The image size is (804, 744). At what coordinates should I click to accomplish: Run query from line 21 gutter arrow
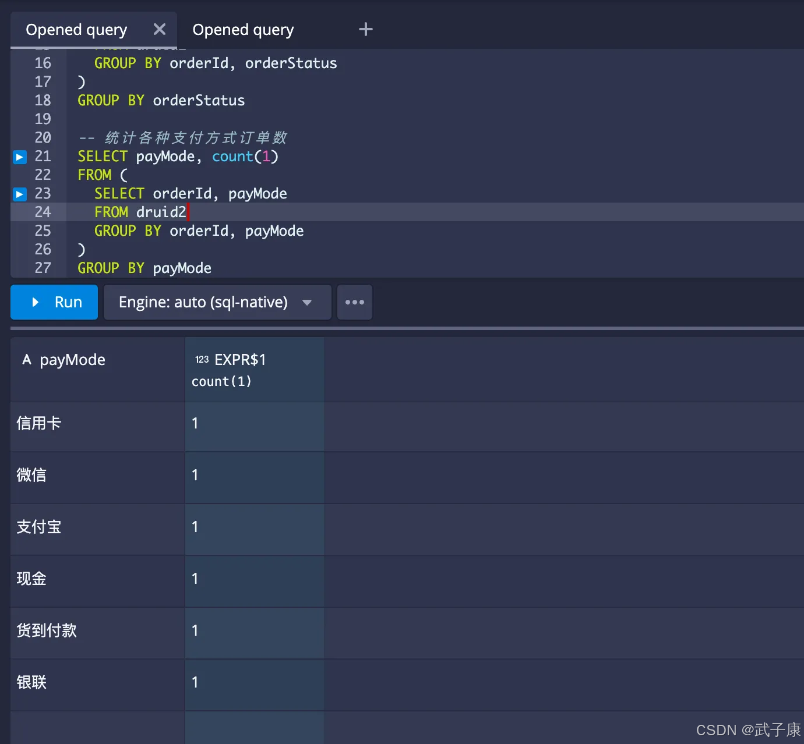coord(20,157)
